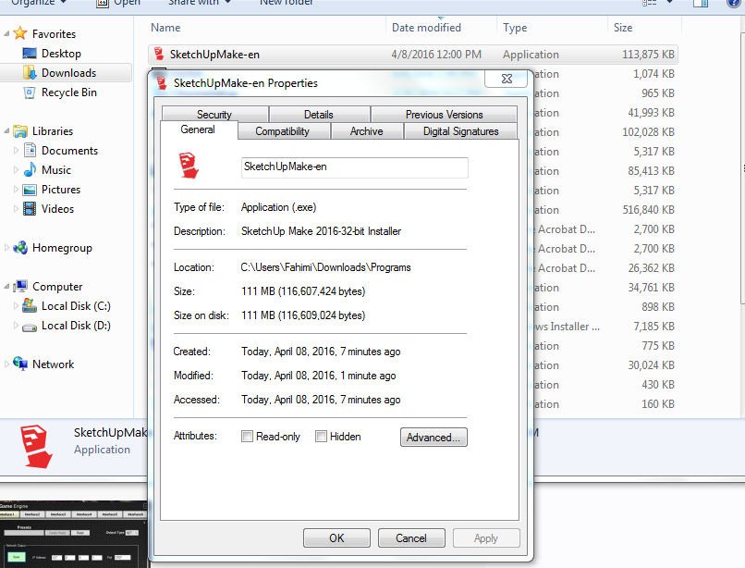Click the description 'SketchUp Make 2016-32-bit Installer'

click(x=321, y=231)
